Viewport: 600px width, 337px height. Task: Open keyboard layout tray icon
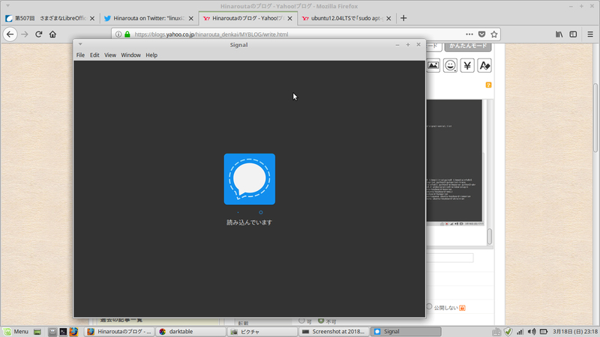[496, 332]
